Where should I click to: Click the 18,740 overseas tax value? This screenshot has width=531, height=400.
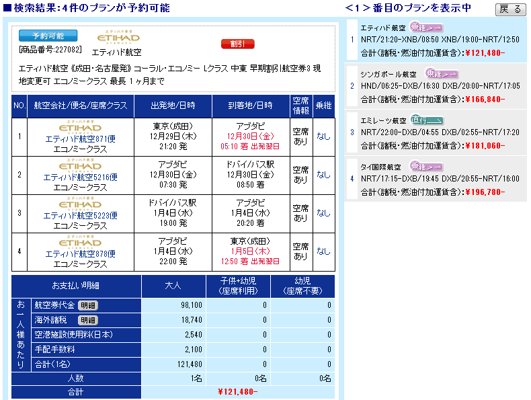[x=192, y=320]
